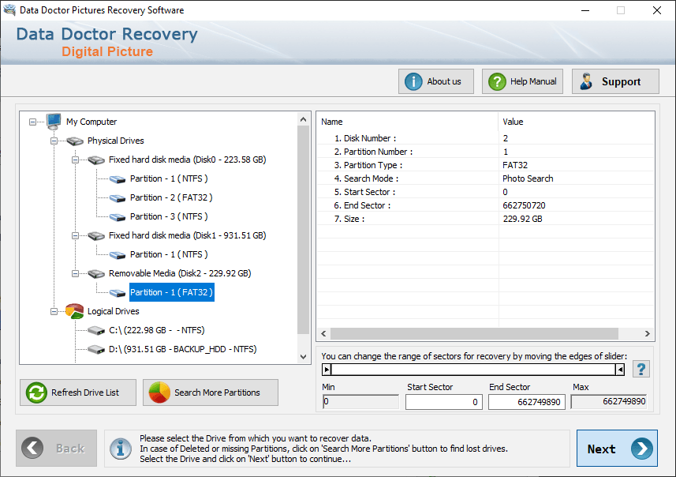Click the info icon beside the instructions
Screen dimensions: 676x477
(121, 449)
